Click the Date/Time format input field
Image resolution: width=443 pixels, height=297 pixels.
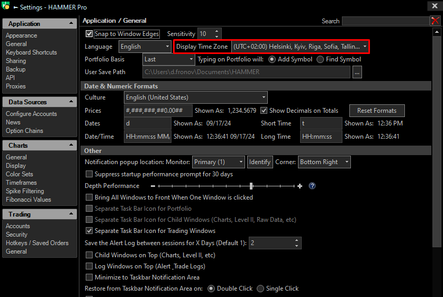(x=147, y=137)
